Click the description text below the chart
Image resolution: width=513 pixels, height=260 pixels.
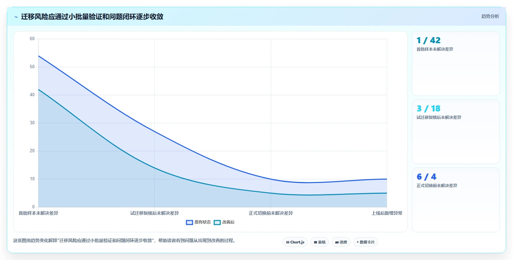pos(124,241)
